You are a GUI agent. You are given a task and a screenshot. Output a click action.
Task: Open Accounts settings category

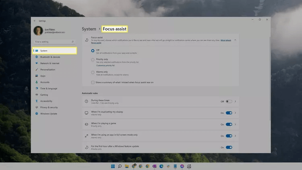(x=45, y=82)
